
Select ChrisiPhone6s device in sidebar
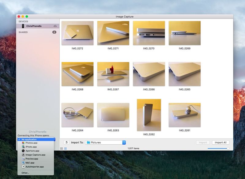[38, 26]
